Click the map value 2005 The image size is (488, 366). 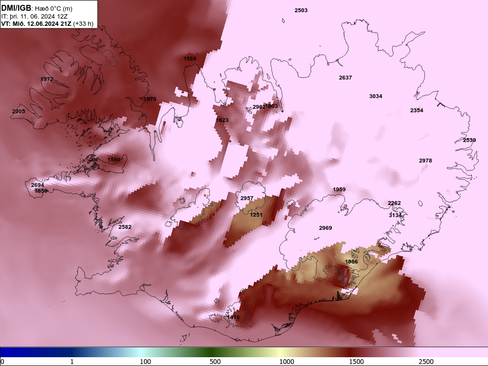(x=19, y=111)
